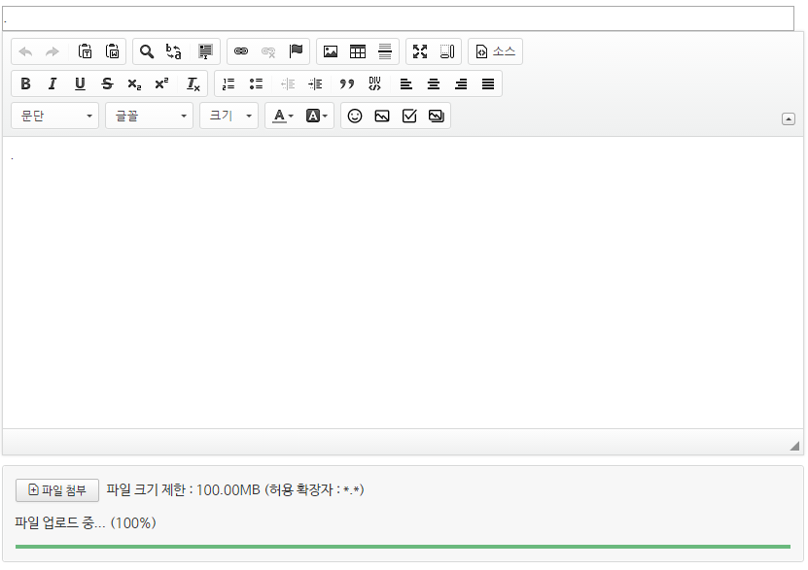Screen dimensions: 808x570
Task: Open the Find tool (magnifier icon)
Action: coord(147,51)
